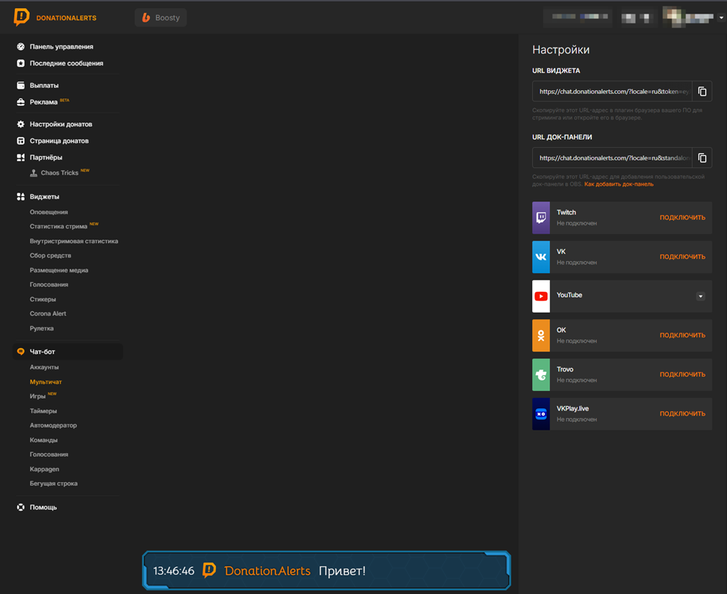Image resolution: width=727 pixels, height=594 pixels.
Task: Click the Выплаты wallet icon
Action: pyautogui.click(x=21, y=85)
